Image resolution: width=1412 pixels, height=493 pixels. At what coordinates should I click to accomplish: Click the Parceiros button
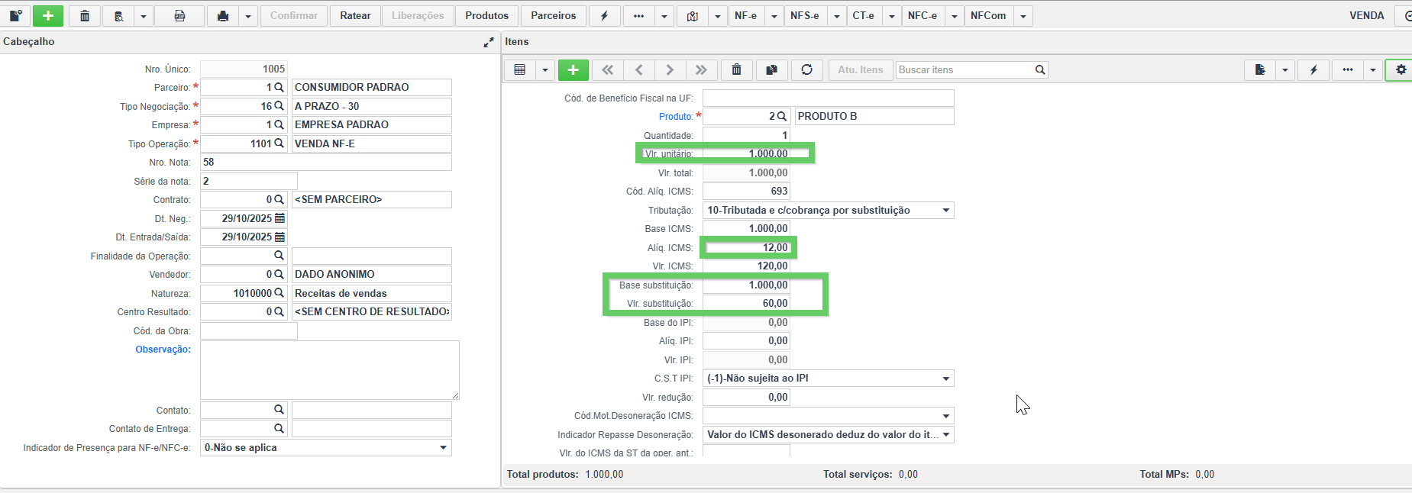tap(554, 15)
